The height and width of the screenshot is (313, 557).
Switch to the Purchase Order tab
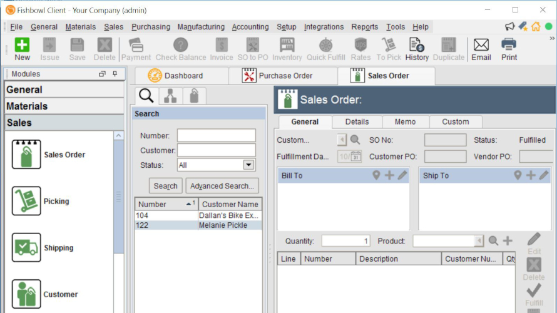283,76
